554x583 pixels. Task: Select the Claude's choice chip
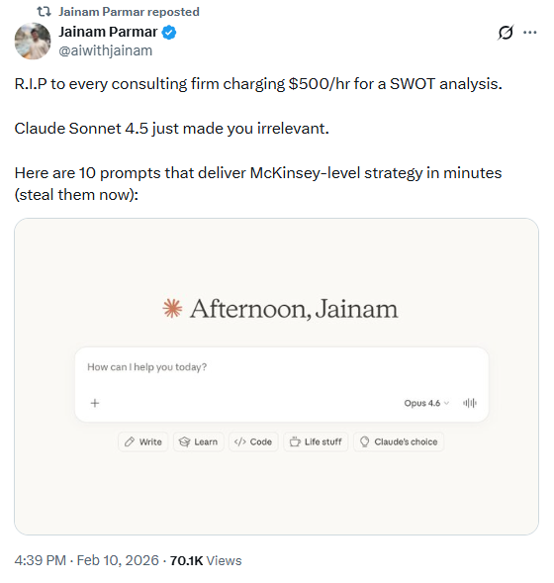tap(399, 441)
